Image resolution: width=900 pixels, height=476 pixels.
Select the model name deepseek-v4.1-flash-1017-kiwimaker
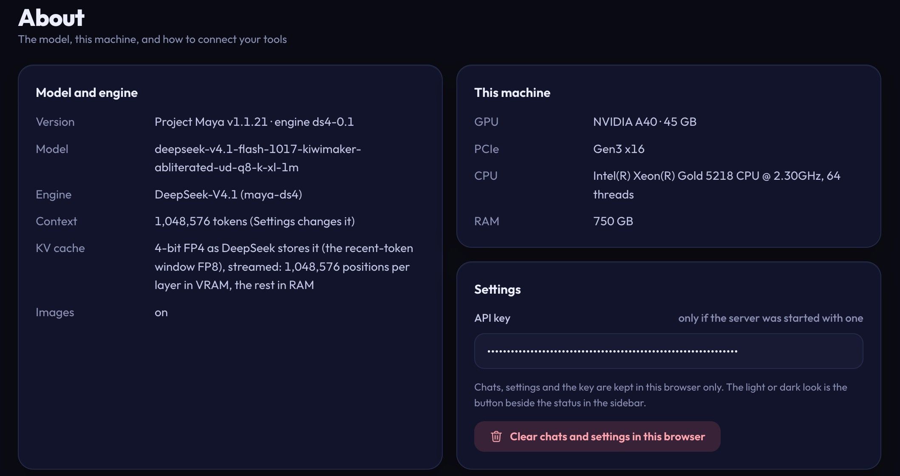[x=258, y=158]
